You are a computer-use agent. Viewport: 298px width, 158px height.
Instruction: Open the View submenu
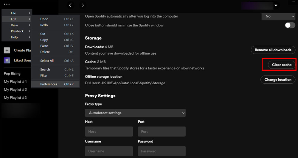(x=17, y=25)
